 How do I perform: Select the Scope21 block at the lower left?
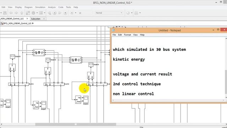(8, 103)
